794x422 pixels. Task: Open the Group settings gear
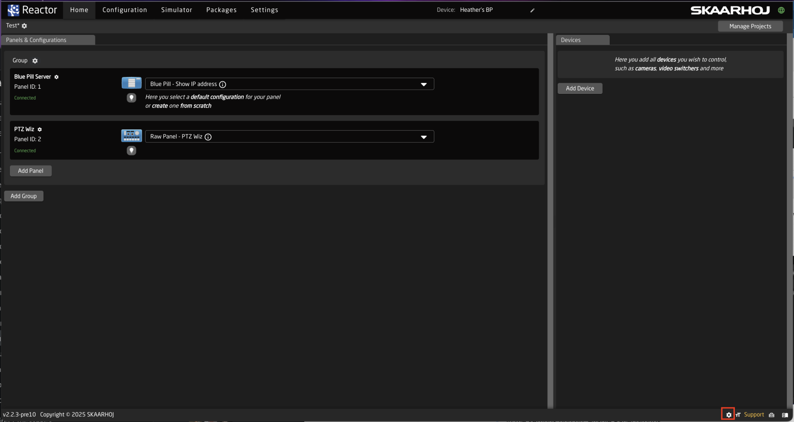35,61
